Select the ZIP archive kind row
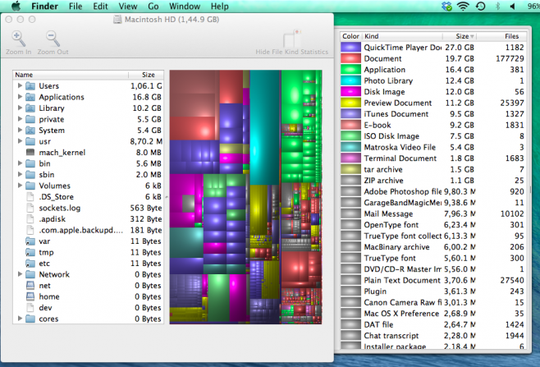The image size is (540, 367). [x=433, y=181]
